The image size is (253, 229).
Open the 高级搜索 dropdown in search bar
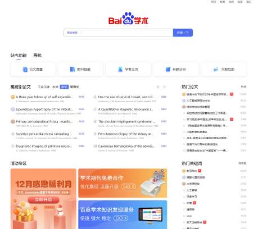73,33
